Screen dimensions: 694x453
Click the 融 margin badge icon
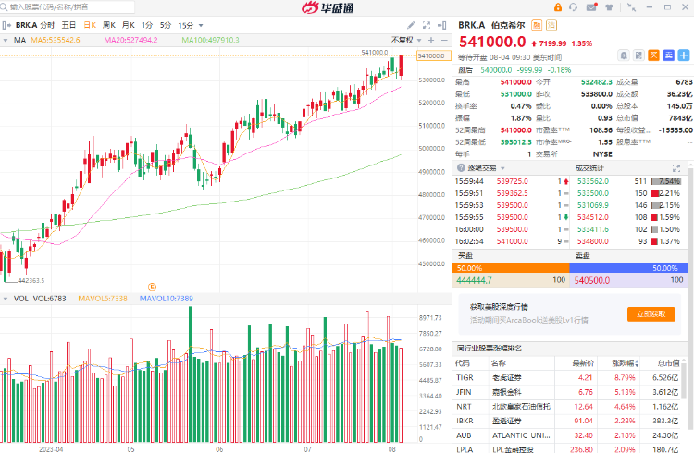click(537, 25)
